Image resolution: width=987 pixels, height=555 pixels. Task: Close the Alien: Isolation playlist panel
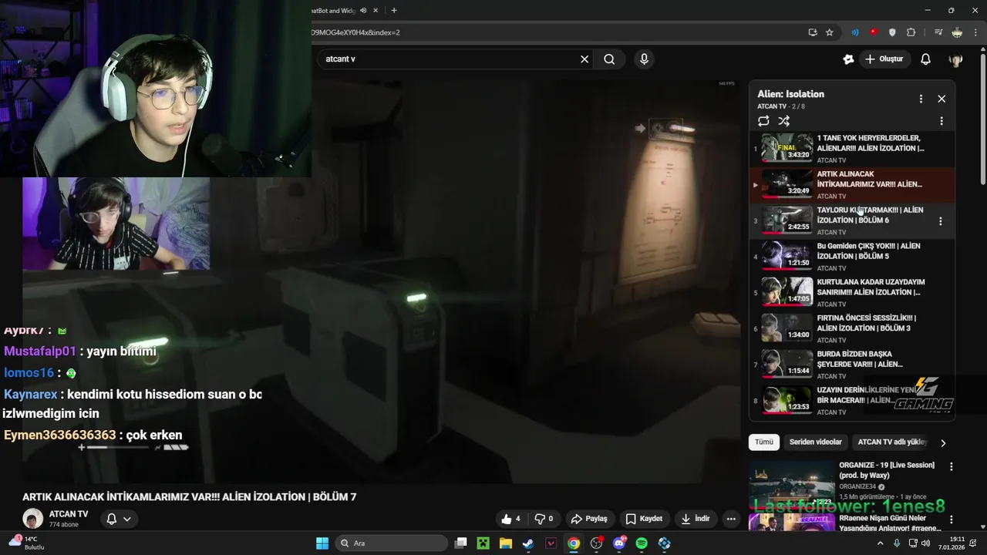[942, 99]
